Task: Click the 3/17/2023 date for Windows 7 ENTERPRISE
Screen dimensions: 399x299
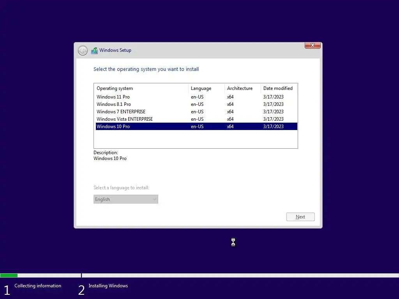Action: pyautogui.click(x=273, y=112)
